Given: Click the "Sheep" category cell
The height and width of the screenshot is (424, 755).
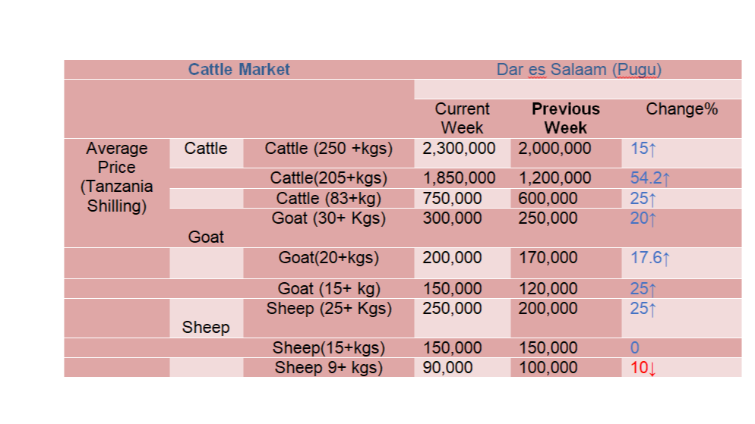Looking at the screenshot, I should pyautogui.click(x=206, y=328).
